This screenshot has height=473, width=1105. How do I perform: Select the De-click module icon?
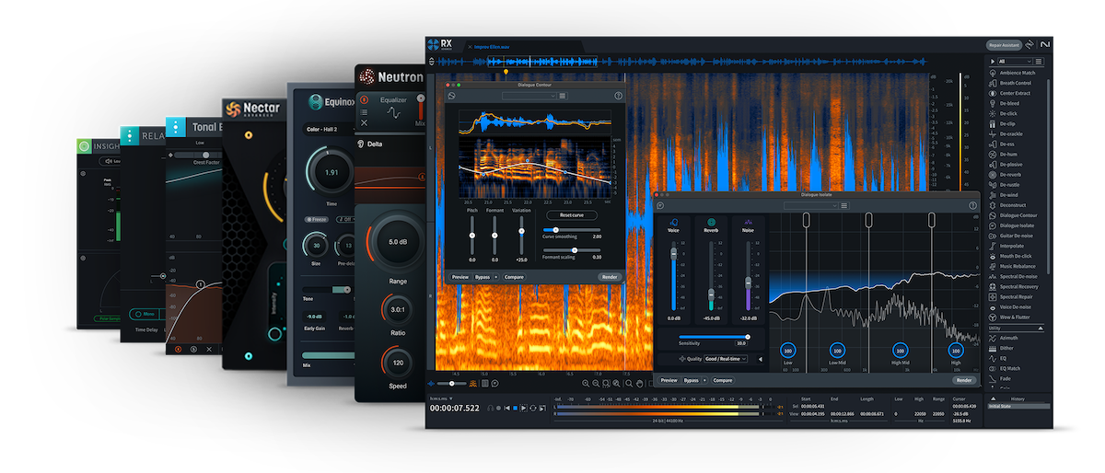coord(992,113)
